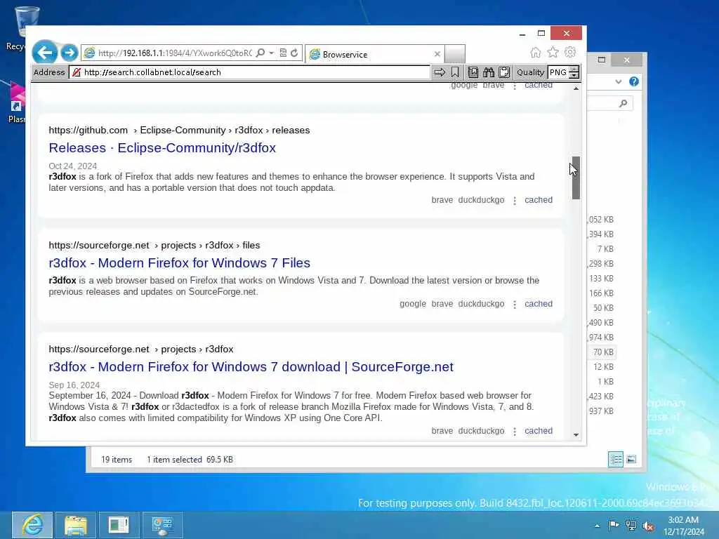The width and height of the screenshot is (719, 539).
Task: Close the Browservice tab
Action: point(437,54)
